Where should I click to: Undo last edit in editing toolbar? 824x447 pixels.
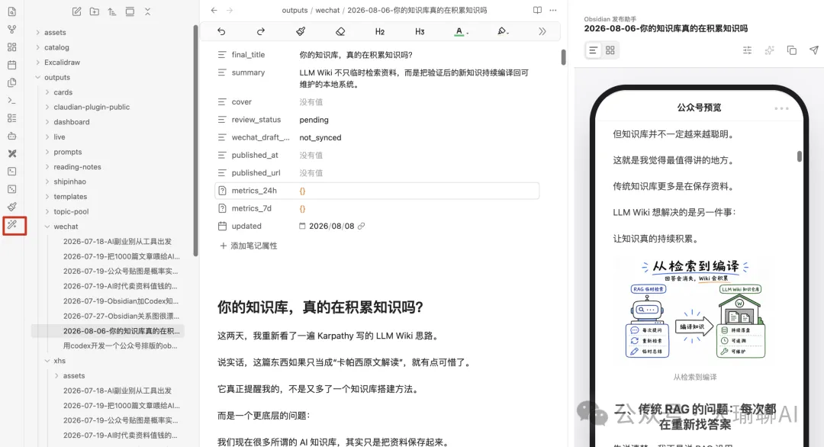coord(221,31)
